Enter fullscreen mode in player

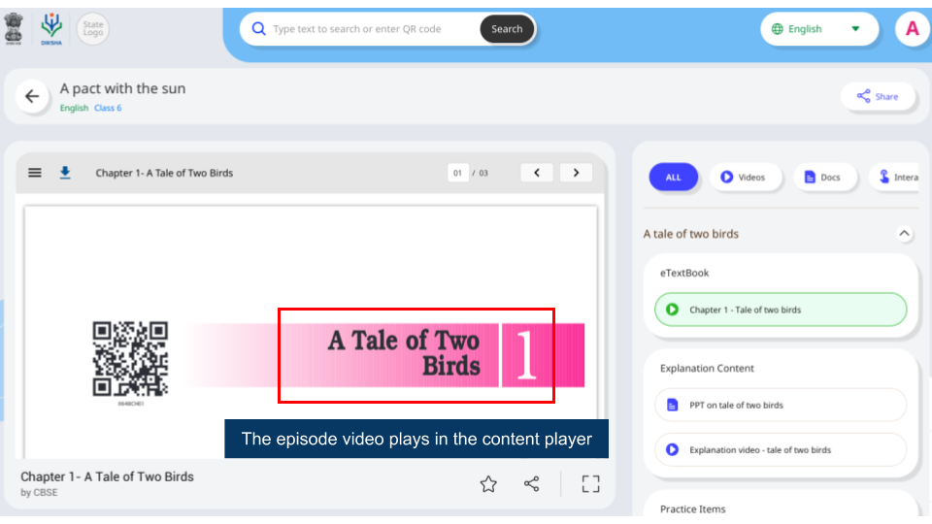click(590, 483)
